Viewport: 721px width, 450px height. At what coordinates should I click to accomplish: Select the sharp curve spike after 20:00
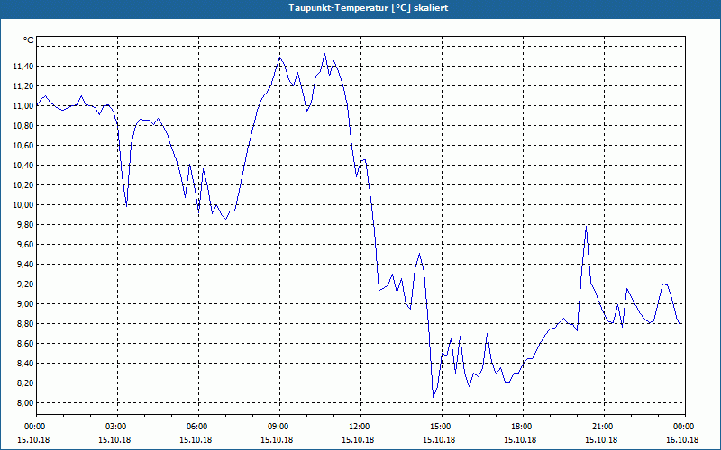(x=587, y=227)
